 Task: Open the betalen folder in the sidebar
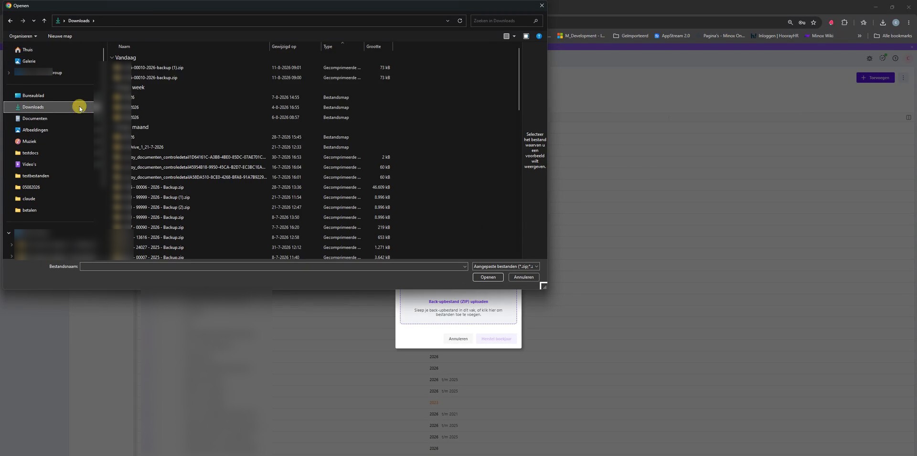[x=29, y=210]
